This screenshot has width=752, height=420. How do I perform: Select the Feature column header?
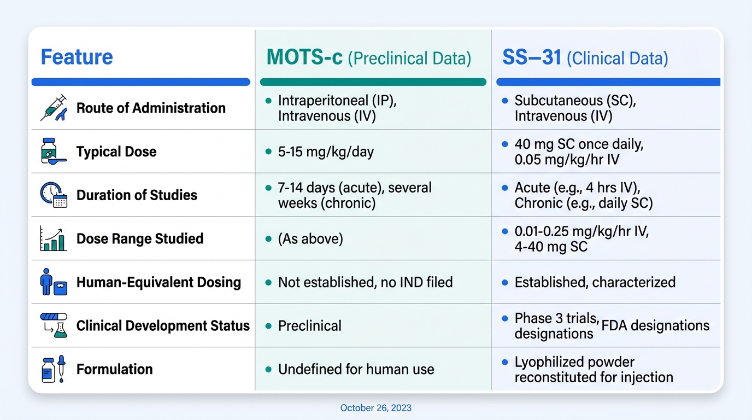[77, 57]
